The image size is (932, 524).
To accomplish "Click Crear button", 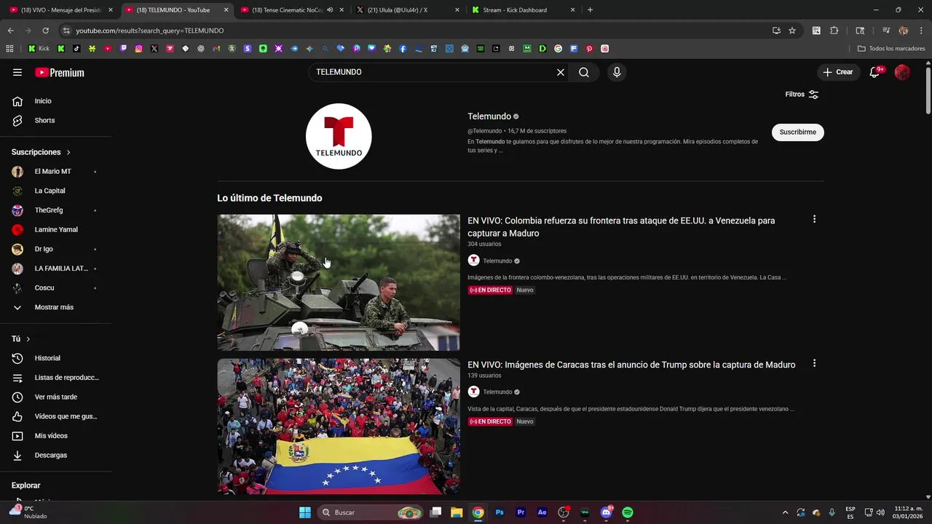I will point(837,72).
